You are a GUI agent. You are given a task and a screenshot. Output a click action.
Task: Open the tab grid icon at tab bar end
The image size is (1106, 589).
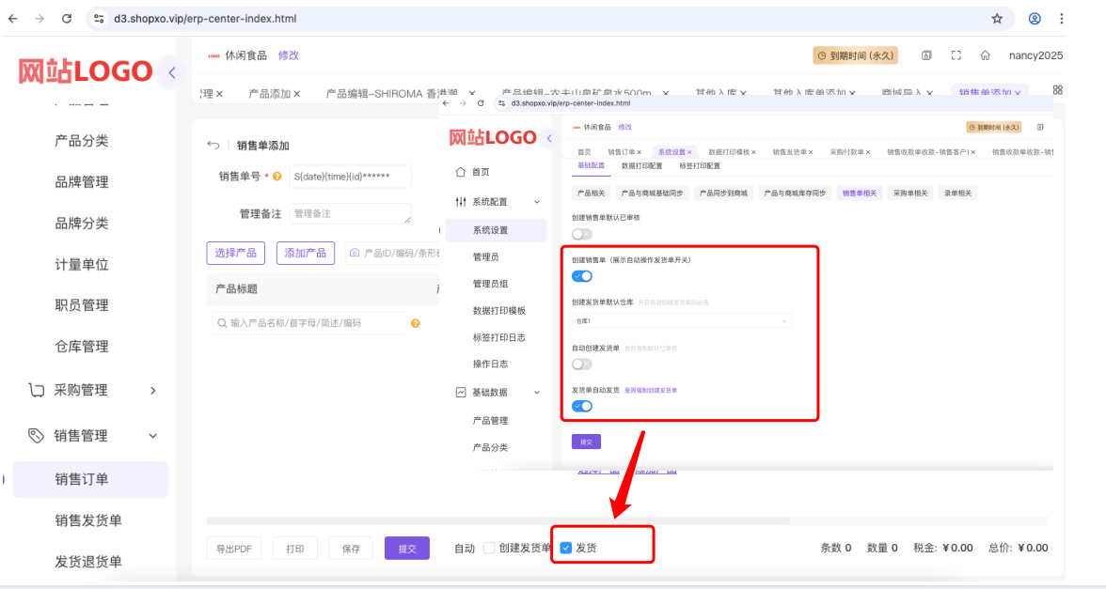(1057, 90)
